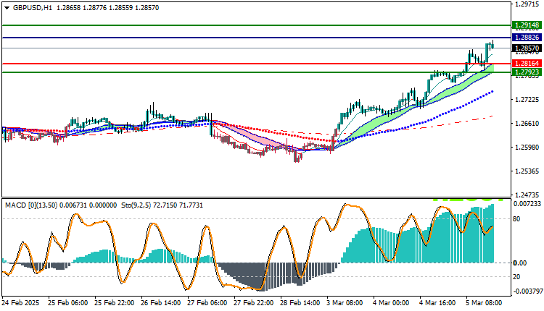The image size is (544, 311).
Task: Select the red 1.28164 price level label
Action: (x=527, y=64)
